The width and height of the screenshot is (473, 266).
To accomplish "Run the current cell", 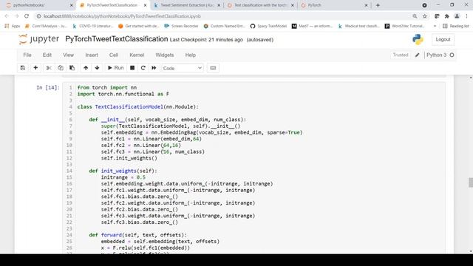I will [115, 68].
